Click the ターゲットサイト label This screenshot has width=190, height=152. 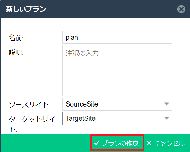(32, 124)
